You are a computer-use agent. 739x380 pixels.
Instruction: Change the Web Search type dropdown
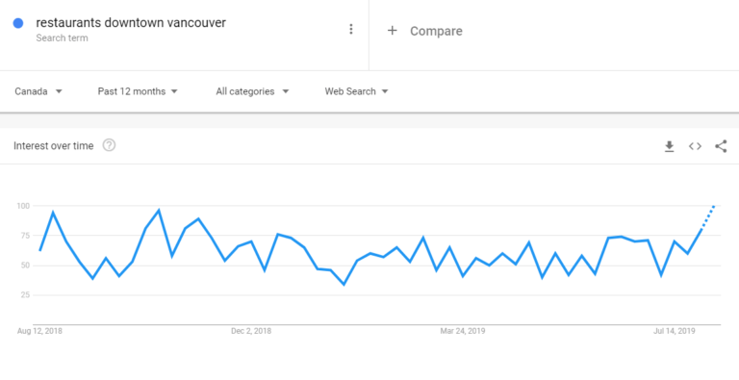click(x=356, y=91)
